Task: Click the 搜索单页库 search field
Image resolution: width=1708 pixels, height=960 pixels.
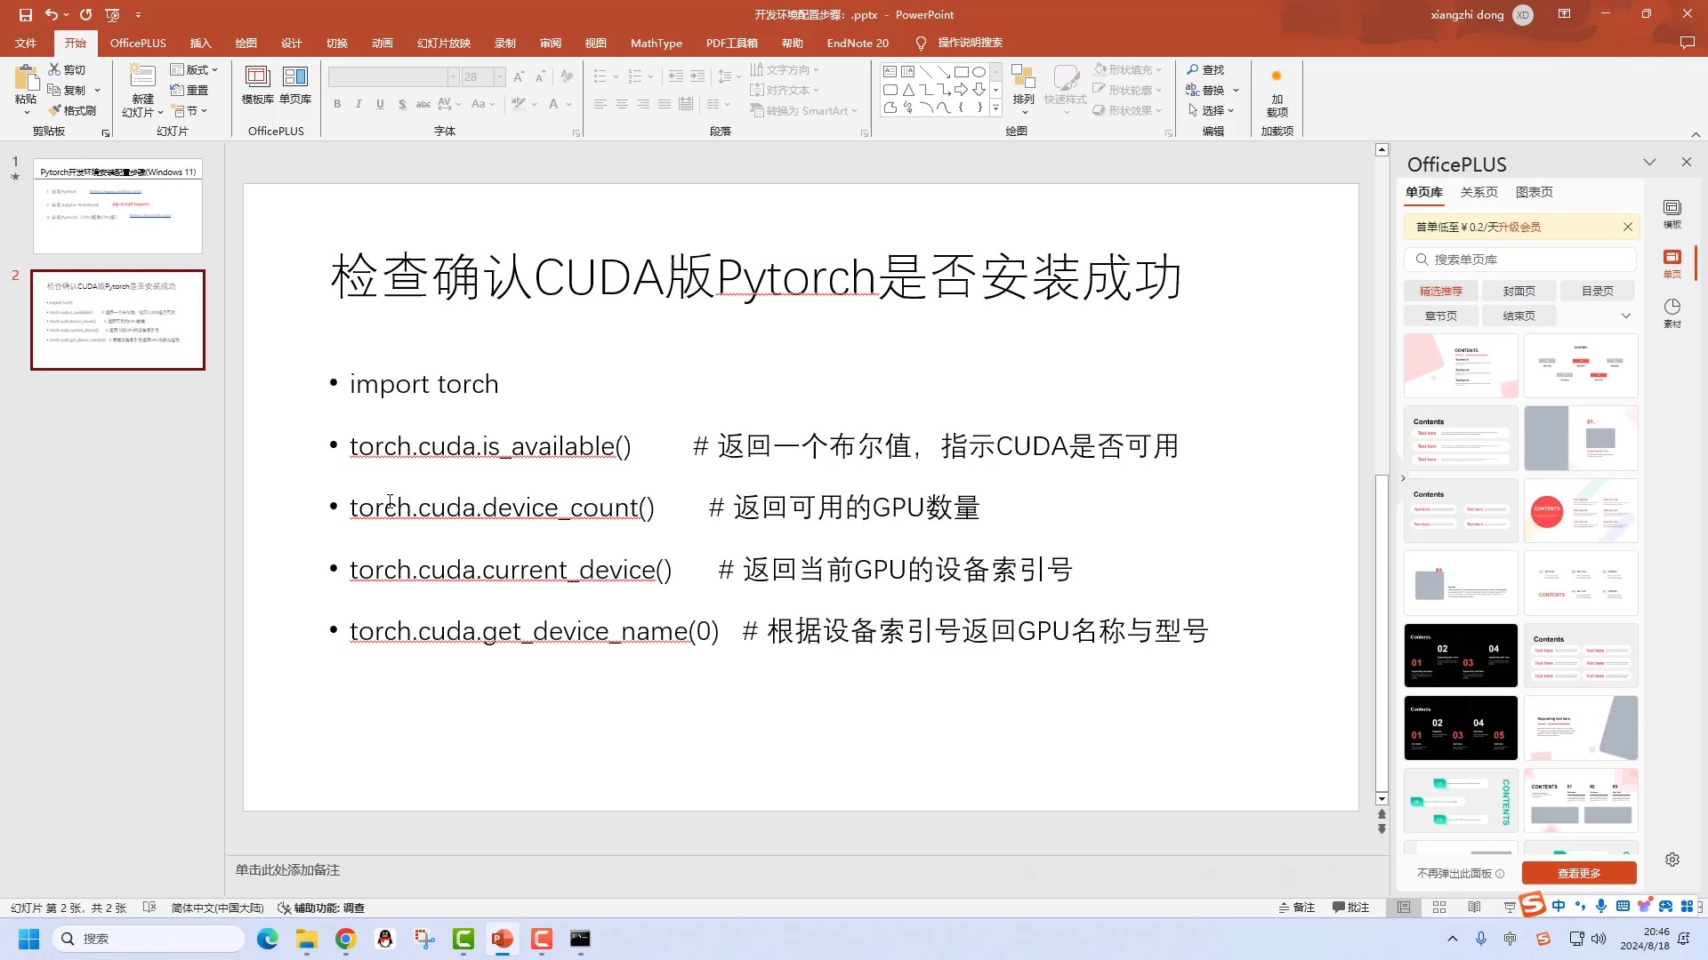Action: click(x=1521, y=260)
